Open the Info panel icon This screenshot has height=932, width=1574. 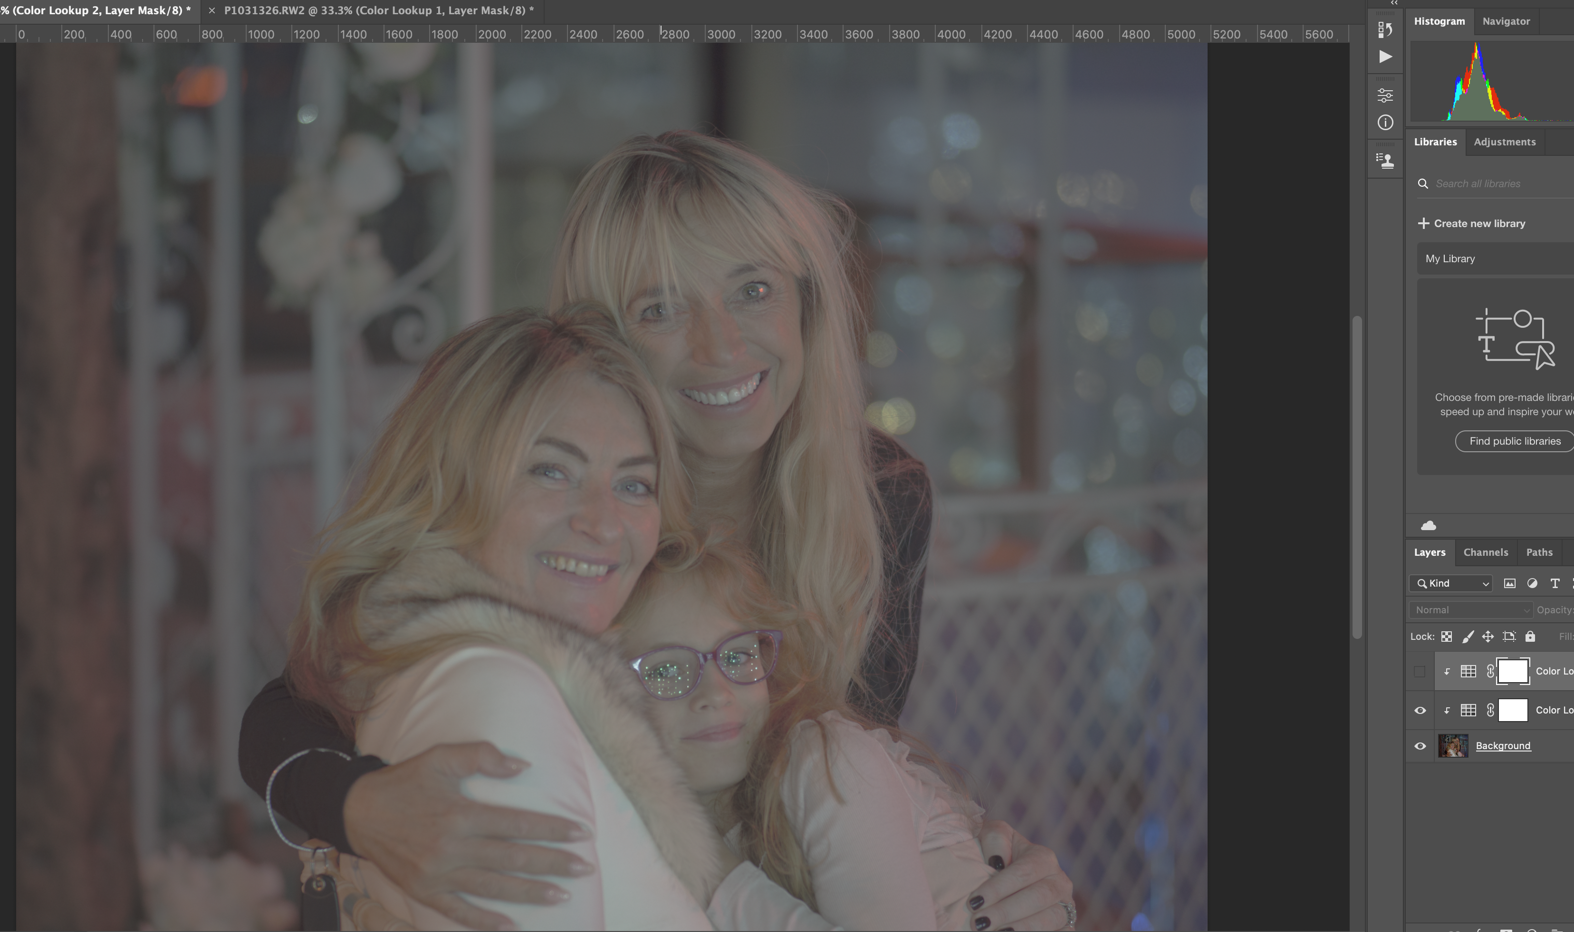pos(1385,123)
